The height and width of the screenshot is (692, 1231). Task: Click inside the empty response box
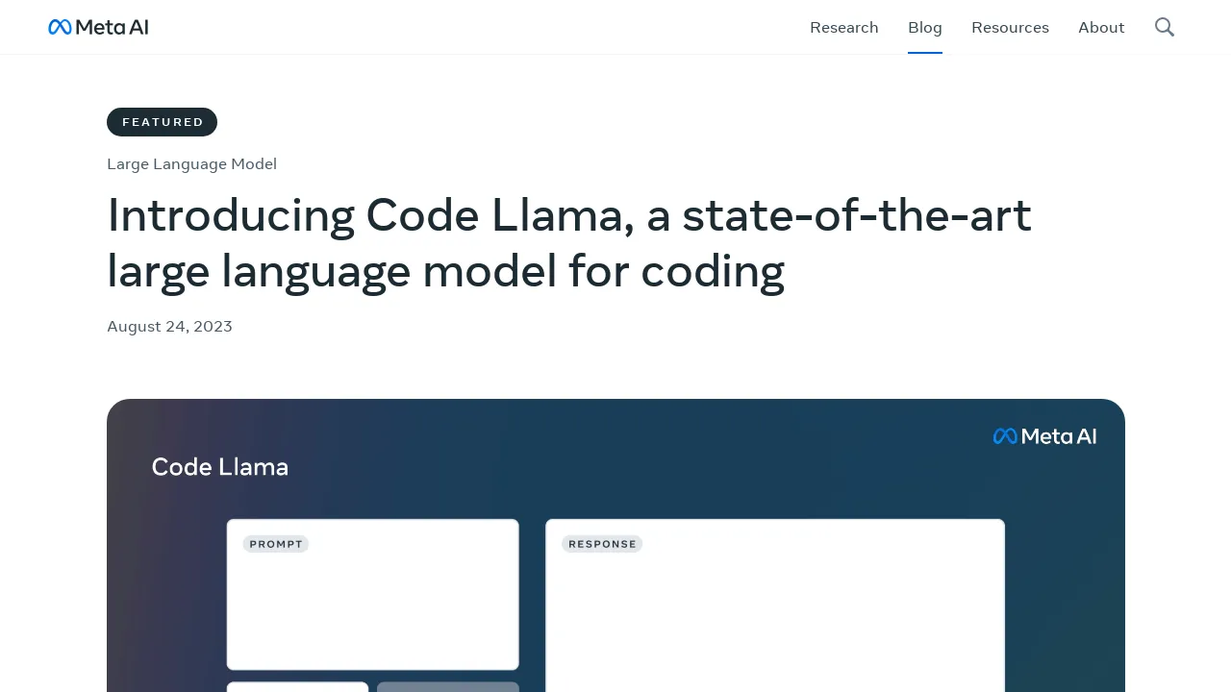coord(774,615)
